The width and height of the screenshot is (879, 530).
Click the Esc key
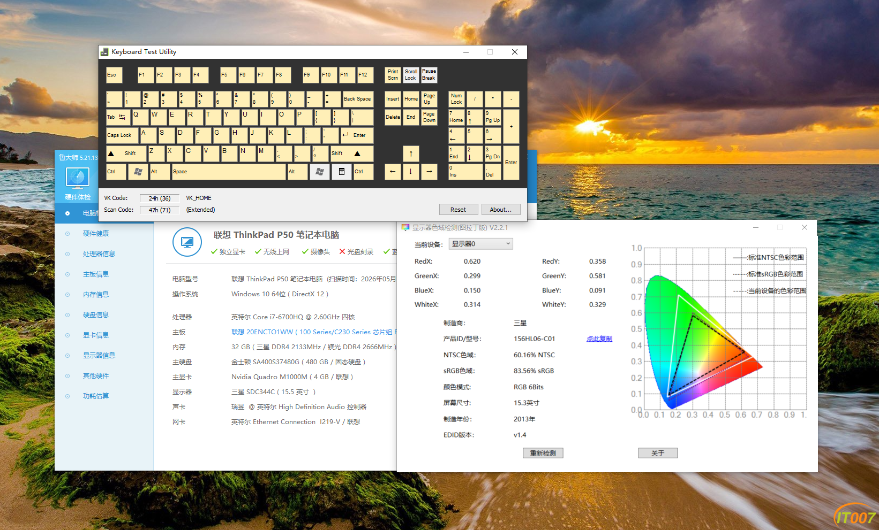(x=114, y=75)
